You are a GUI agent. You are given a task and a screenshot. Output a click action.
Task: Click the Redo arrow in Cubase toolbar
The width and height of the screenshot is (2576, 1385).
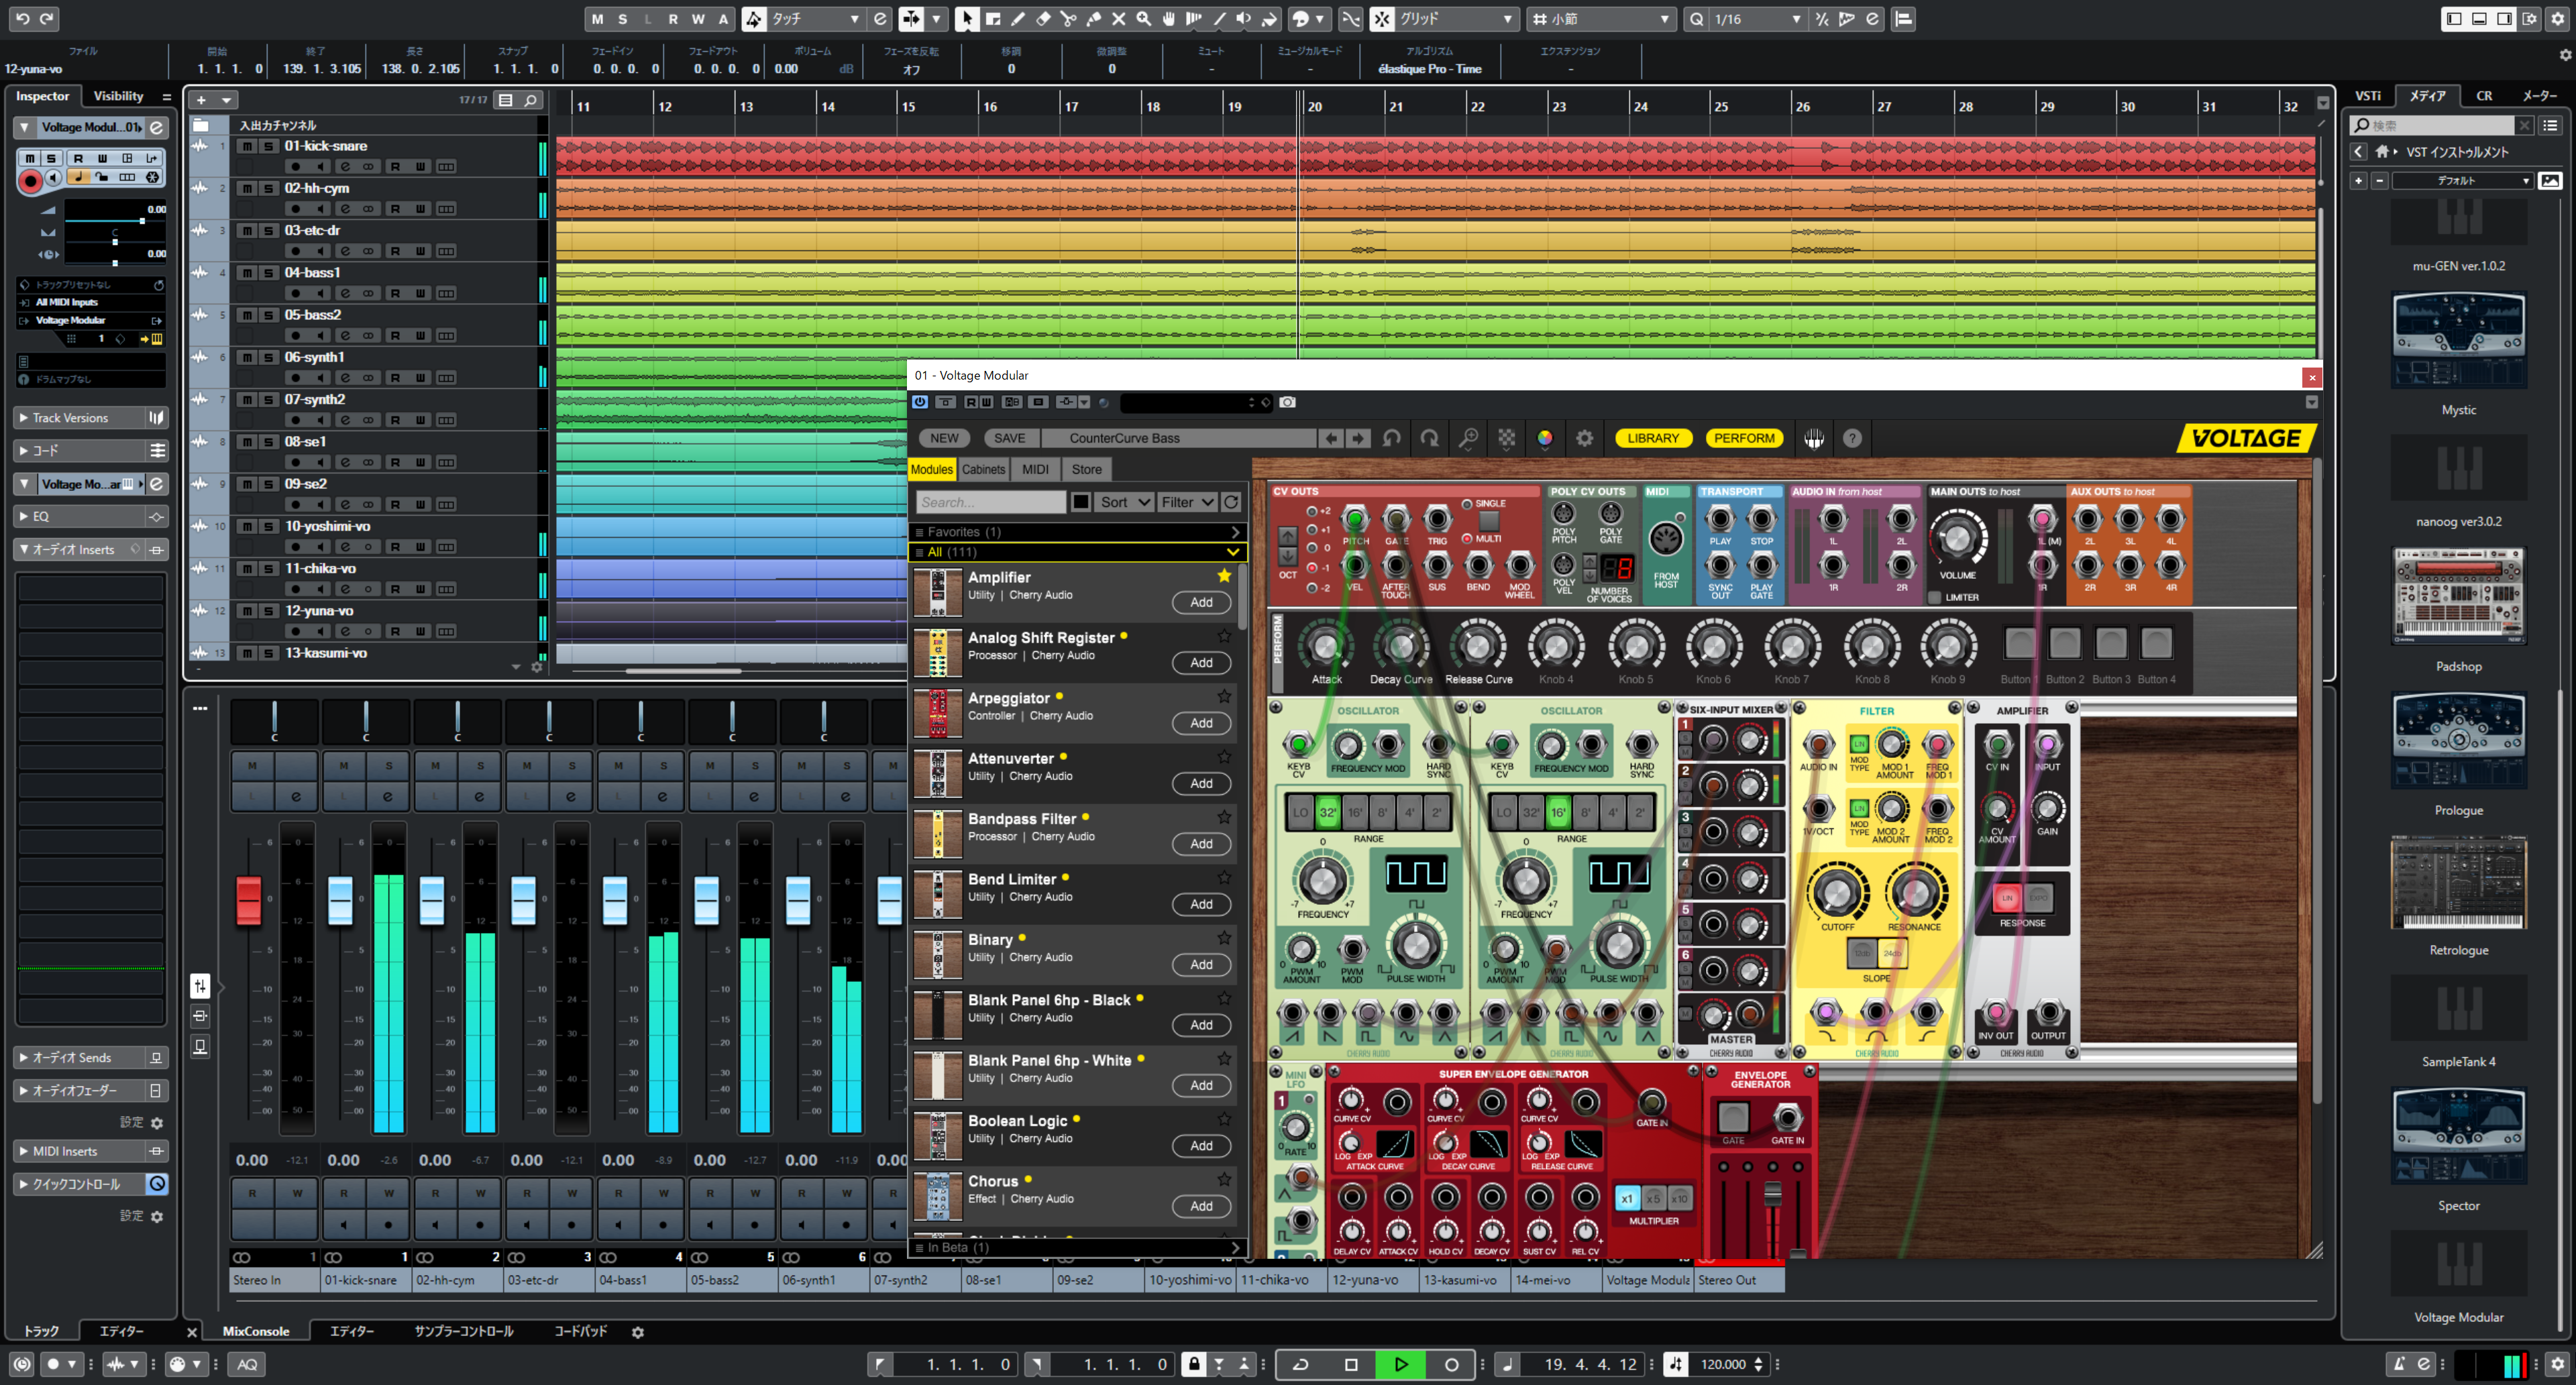(47, 18)
